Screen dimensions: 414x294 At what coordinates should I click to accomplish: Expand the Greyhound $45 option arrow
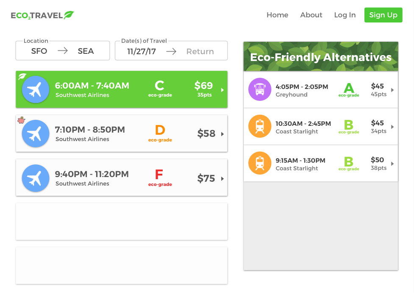392,90
